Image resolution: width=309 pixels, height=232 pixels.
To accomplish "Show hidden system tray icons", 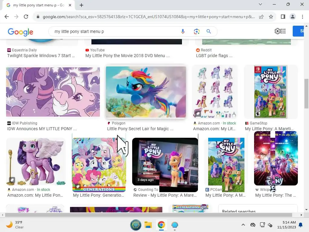I will click(x=243, y=225).
